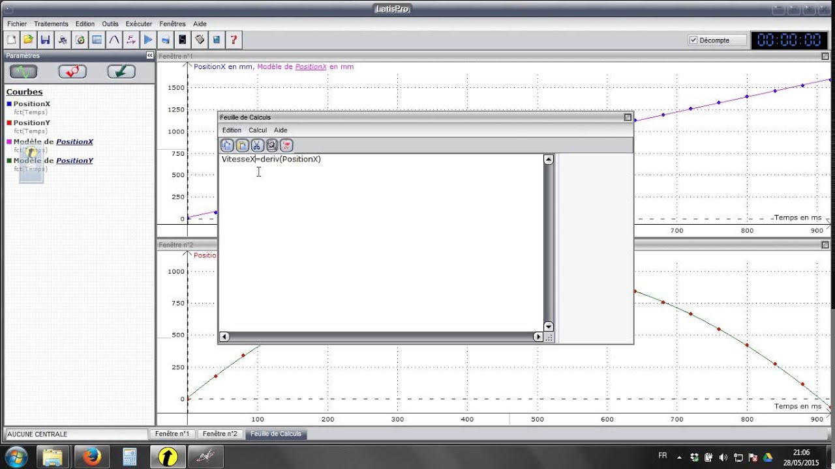The height and width of the screenshot is (469, 835).
Task: Maximize the Fenêtre n°1 graph panel
Action: tap(825, 57)
